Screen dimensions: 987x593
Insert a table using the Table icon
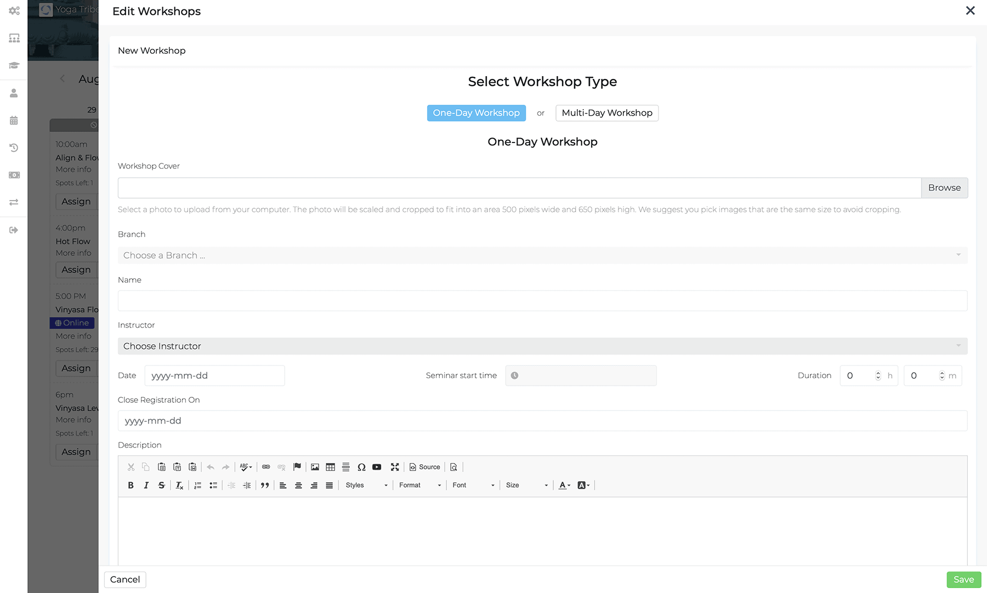pyautogui.click(x=330, y=467)
